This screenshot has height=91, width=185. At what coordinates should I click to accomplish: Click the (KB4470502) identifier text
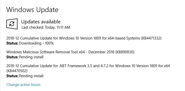[x=17, y=71]
